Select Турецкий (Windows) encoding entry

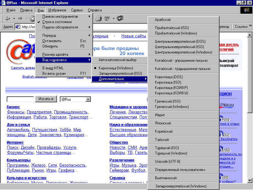183,153
